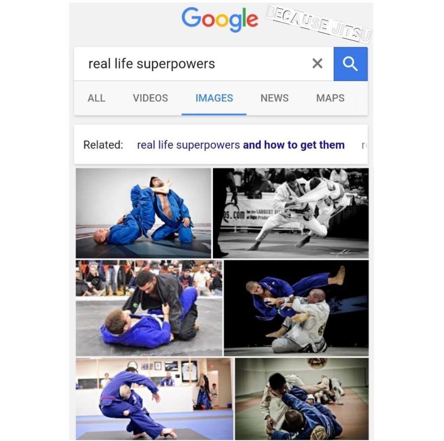This screenshot has height=441, width=444.
Task: Click the Google logo
Action: click(x=220, y=20)
